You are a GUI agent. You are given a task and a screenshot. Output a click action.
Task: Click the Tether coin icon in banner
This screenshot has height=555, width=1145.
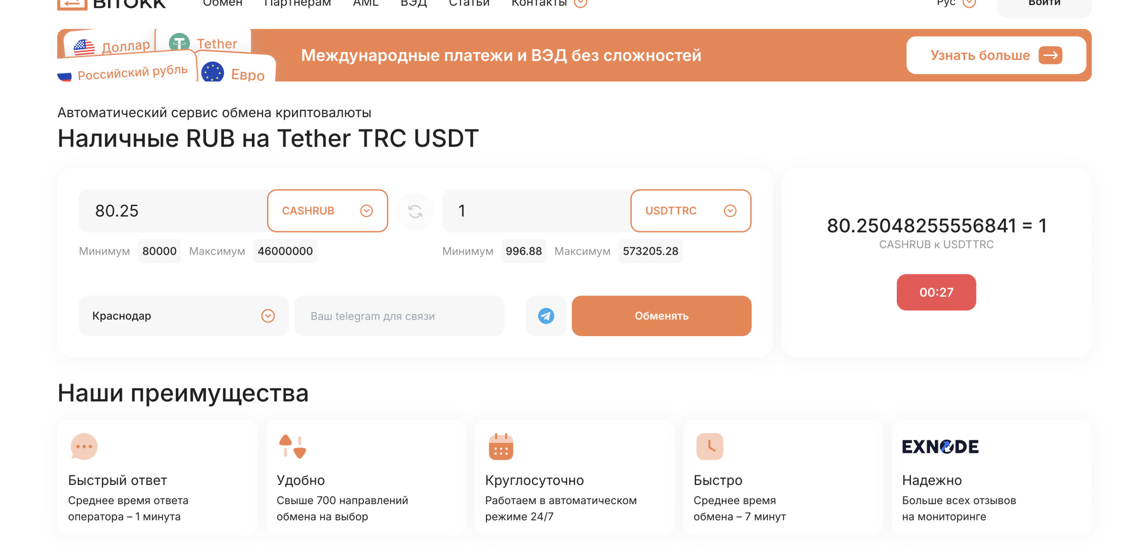point(179,43)
